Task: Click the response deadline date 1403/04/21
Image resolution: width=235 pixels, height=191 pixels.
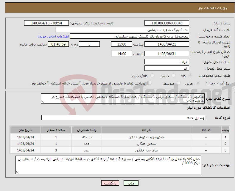Action: click(x=167, y=44)
